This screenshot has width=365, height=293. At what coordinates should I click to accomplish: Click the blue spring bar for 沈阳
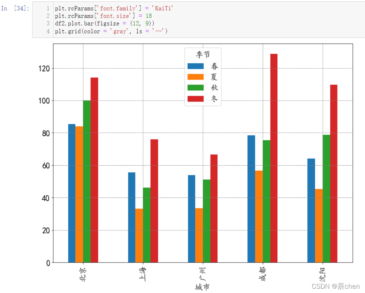pyautogui.click(x=311, y=211)
